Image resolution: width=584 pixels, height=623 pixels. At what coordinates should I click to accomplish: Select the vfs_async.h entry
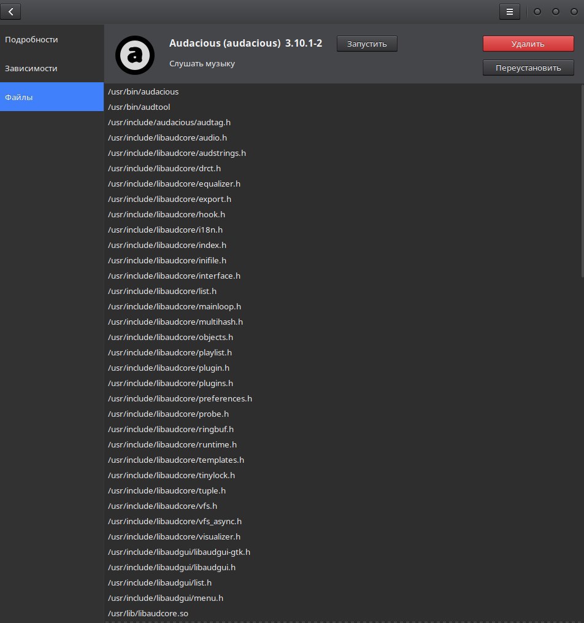[x=175, y=521]
